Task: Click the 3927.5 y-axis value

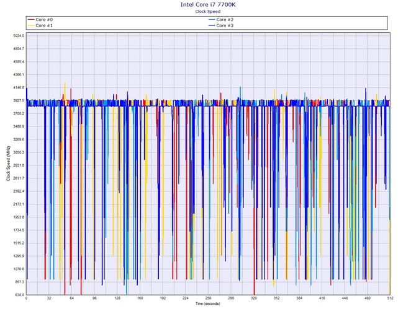Action: (x=19, y=100)
